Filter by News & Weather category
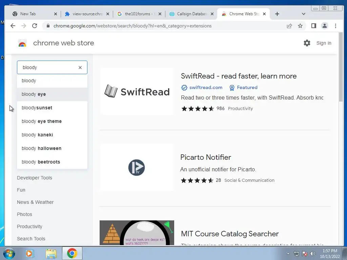The width and height of the screenshot is (347, 260). pos(35,202)
